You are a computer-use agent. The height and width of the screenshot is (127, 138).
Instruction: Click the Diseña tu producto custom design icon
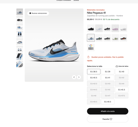pyautogui.click(x=91, y=47)
